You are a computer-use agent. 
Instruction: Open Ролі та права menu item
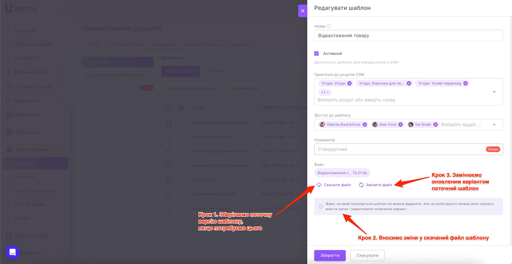(30, 204)
